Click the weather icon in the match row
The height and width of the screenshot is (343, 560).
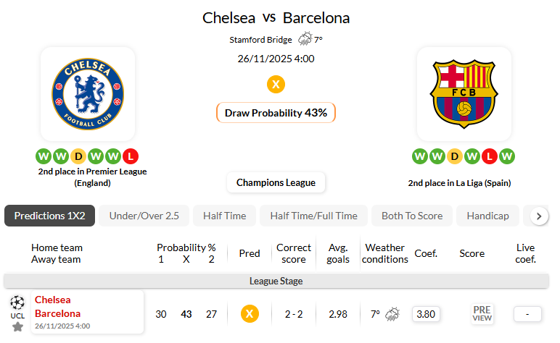(391, 314)
